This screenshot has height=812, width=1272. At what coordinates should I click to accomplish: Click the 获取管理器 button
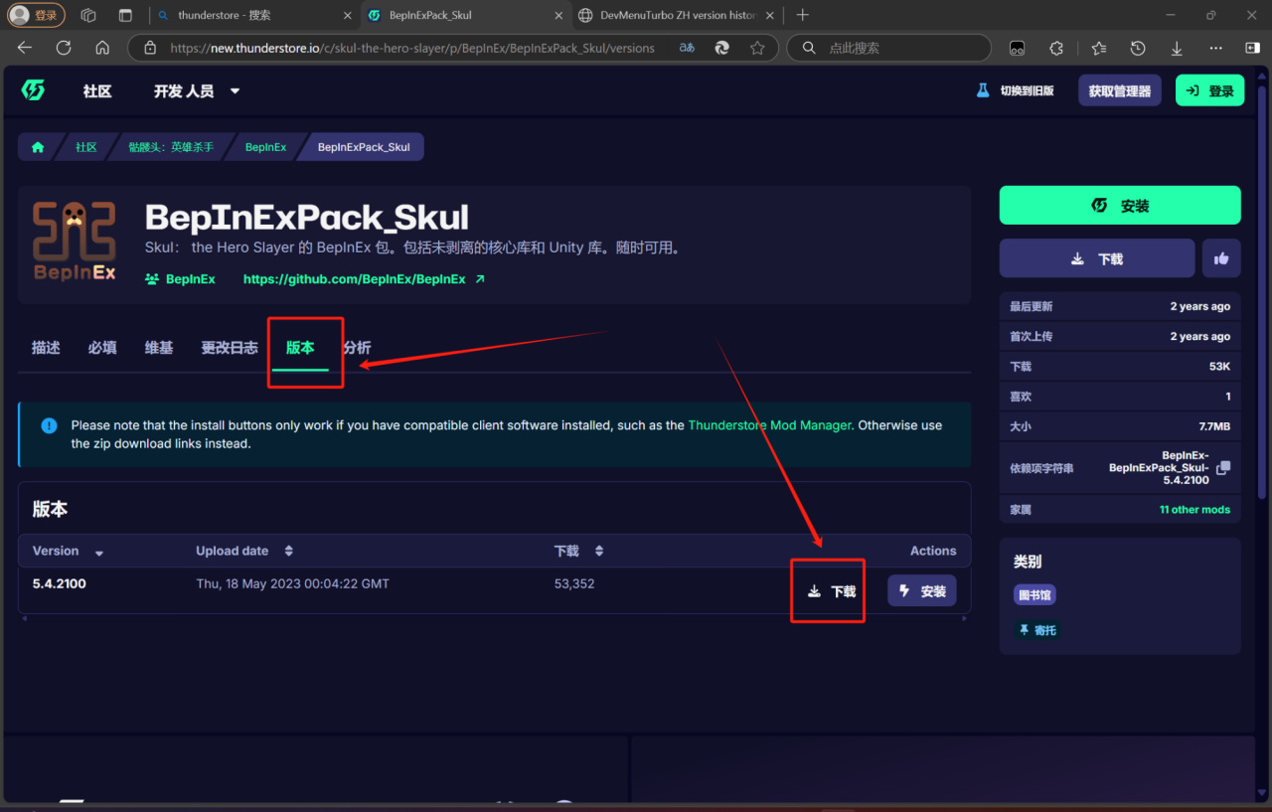tap(1120, 90)
